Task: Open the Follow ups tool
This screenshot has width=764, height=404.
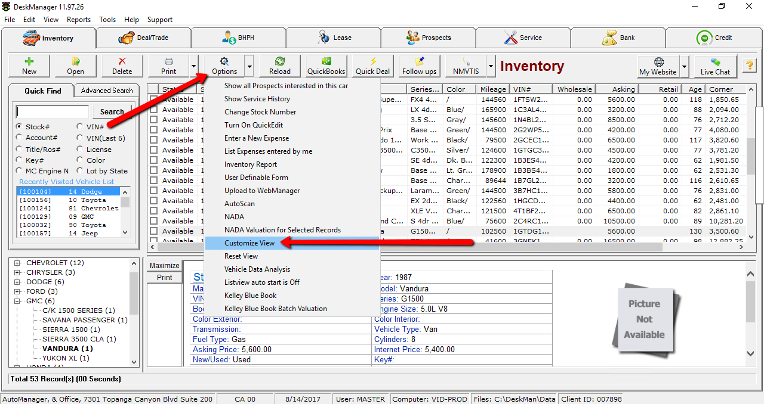Action: pos(419,66)
